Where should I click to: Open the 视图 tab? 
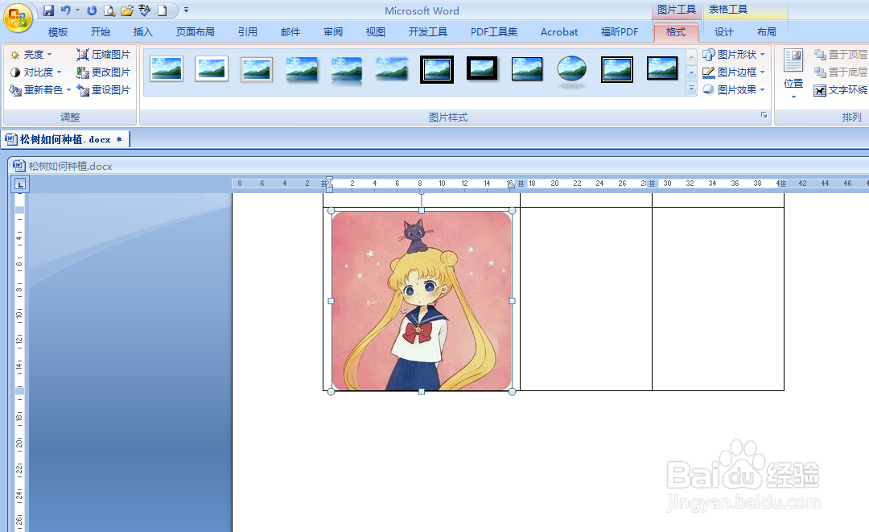(x=375, y=32)
